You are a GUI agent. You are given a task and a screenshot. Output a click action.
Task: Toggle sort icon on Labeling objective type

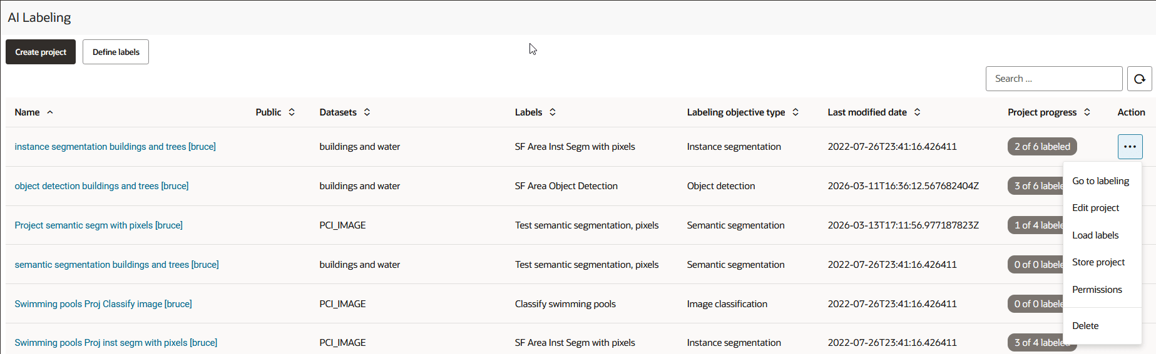(x=795, y=112)
